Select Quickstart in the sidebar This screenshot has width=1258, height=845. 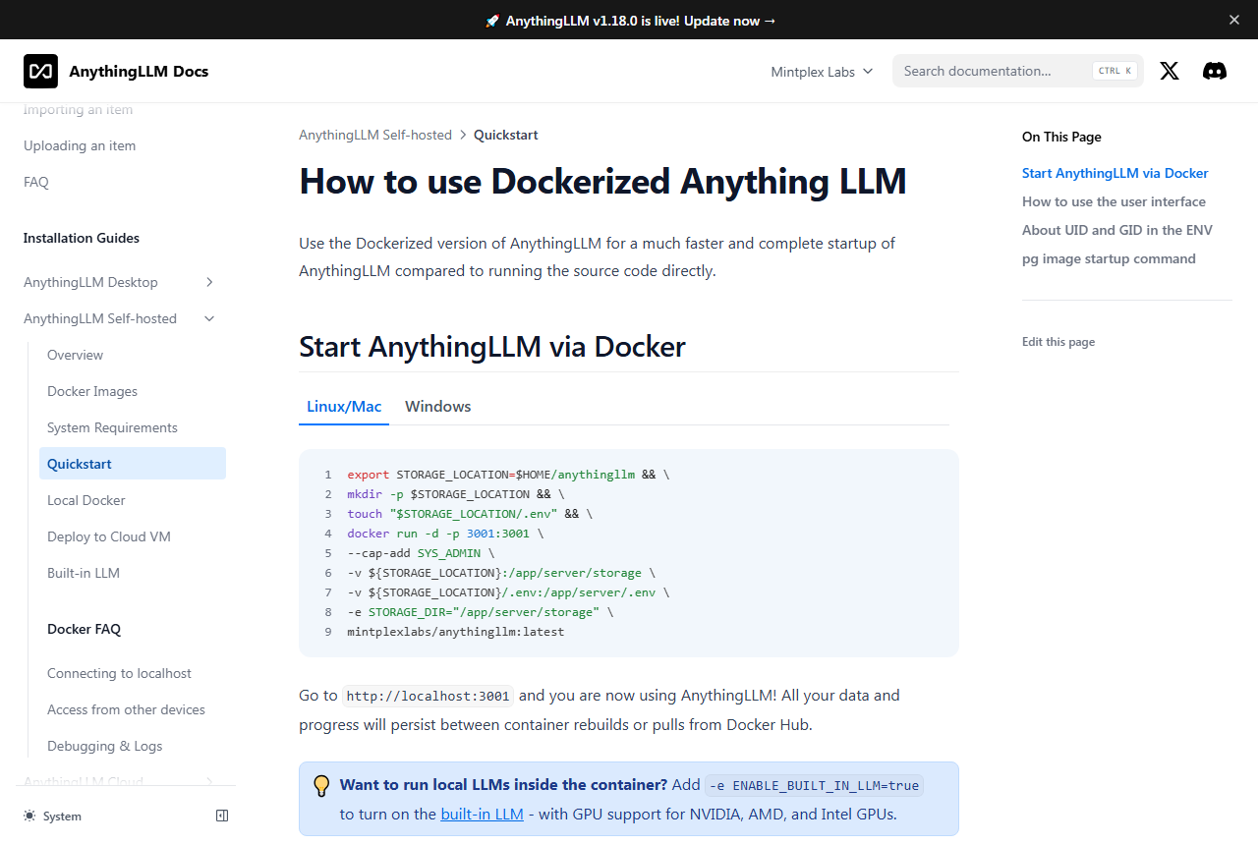(x=133, y=464)
